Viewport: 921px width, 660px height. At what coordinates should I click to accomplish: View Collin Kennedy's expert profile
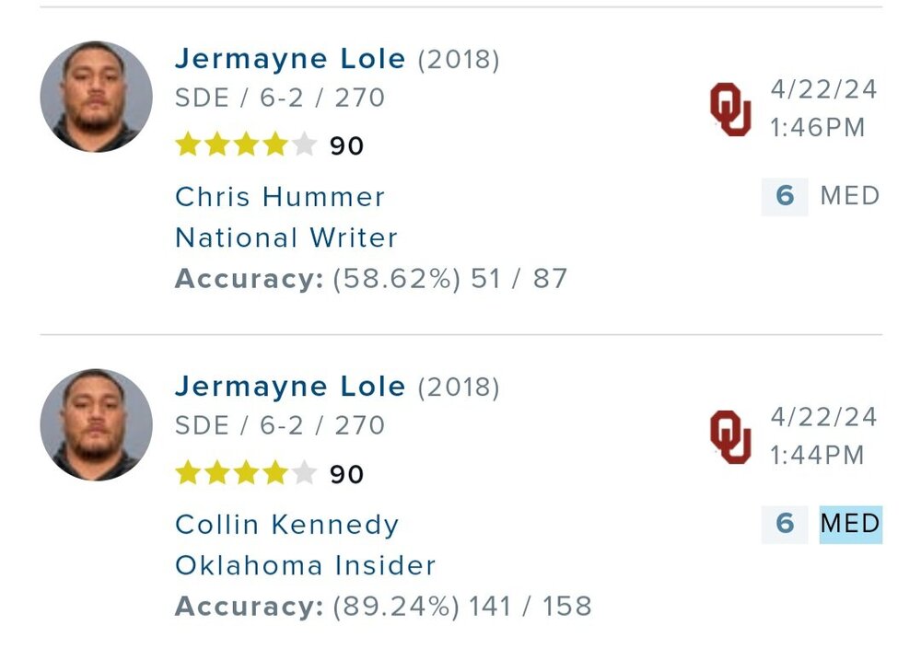[x=287, y=525]
